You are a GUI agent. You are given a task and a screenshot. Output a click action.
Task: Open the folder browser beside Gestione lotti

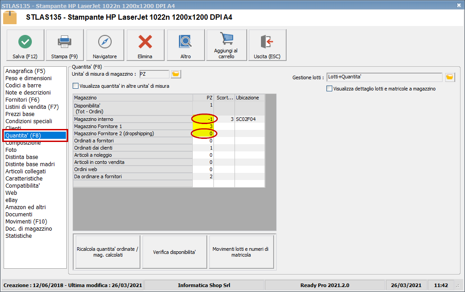coord(450,77)
